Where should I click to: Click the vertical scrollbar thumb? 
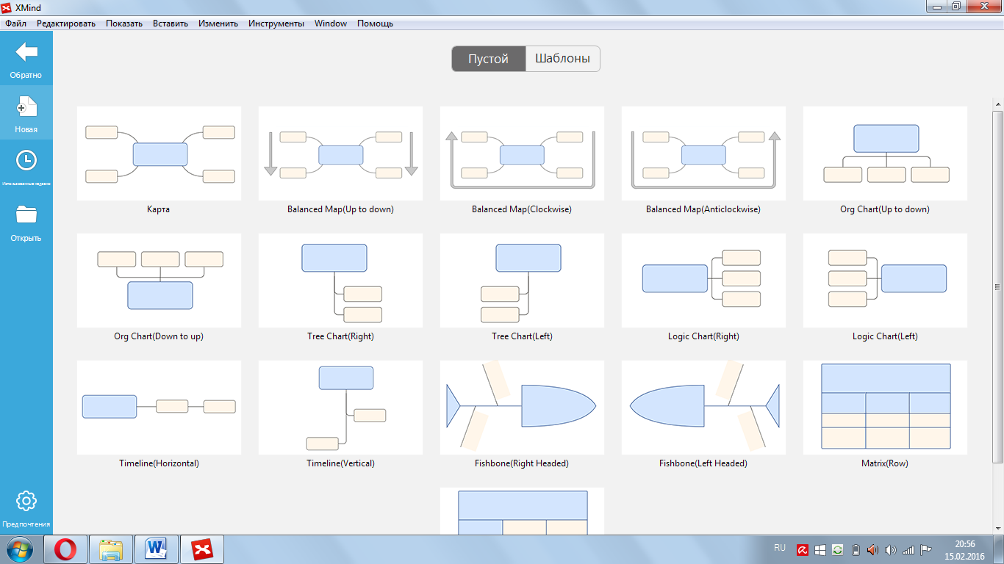(x=997, y=286)
